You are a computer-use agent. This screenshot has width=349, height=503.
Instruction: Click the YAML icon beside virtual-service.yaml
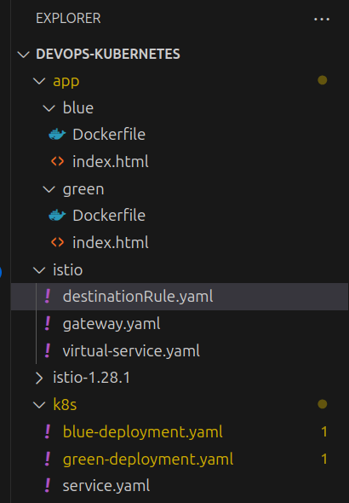(x=48, y=350)
